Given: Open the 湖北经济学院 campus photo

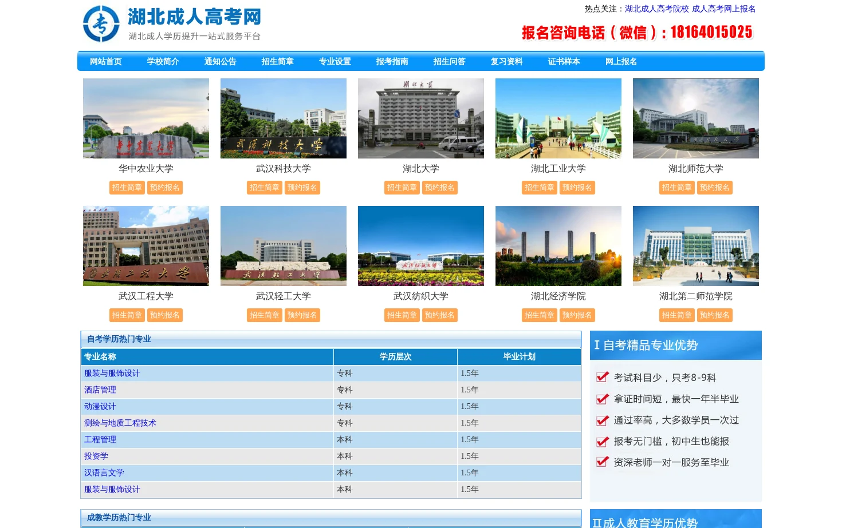Looking at the screenshot, I should [x=558, y=246].
